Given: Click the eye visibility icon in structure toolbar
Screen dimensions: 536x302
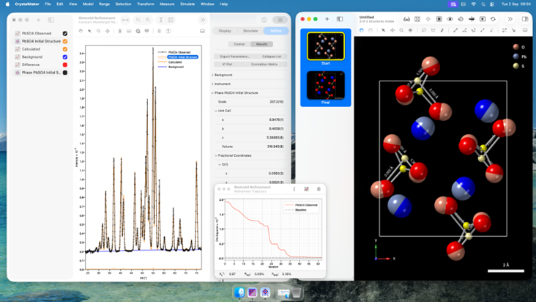Looking at the screenshot, I should tap(450, 19).
